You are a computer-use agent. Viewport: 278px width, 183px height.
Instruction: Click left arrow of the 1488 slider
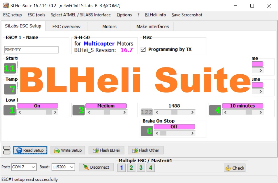(157, 112)
